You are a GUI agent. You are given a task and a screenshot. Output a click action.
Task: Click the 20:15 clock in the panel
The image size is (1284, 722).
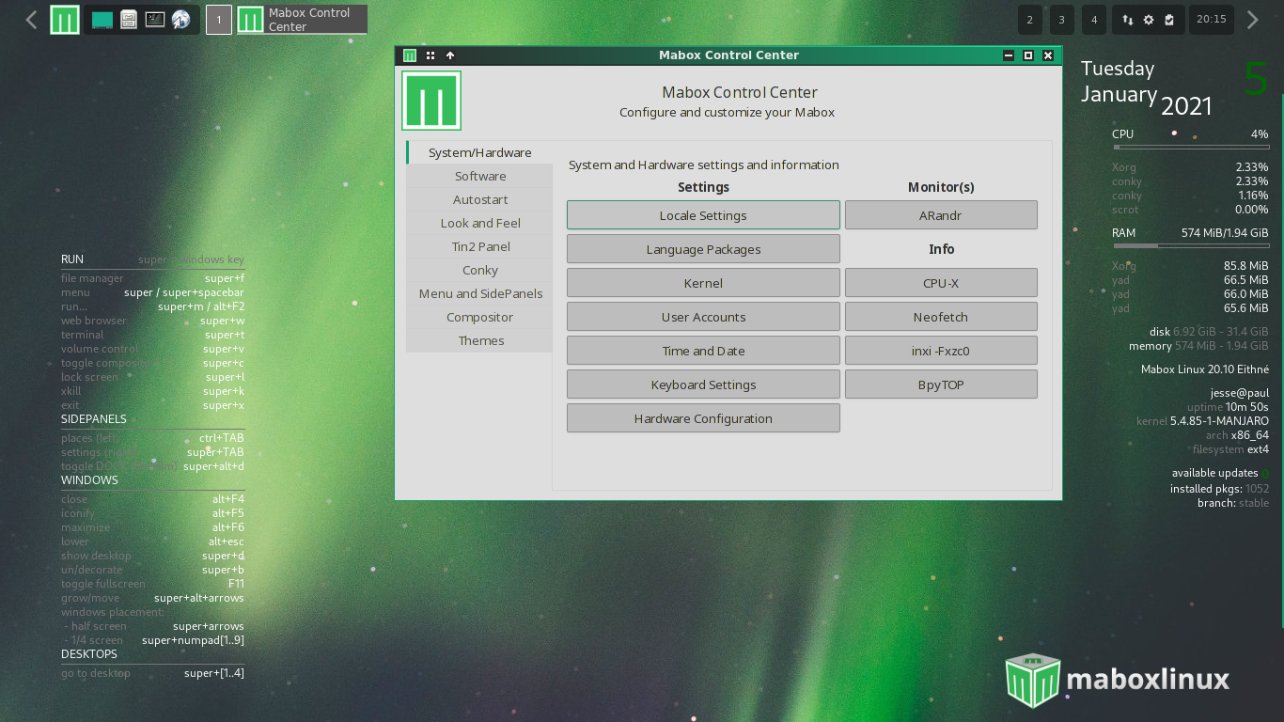(x=1212, y=20)
